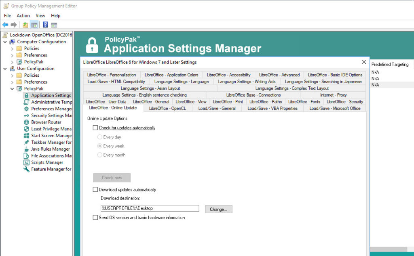This screenshot has width=414, height=256.
Task: Click the Feature Manager wrench icon
Action: click(26, 169)
